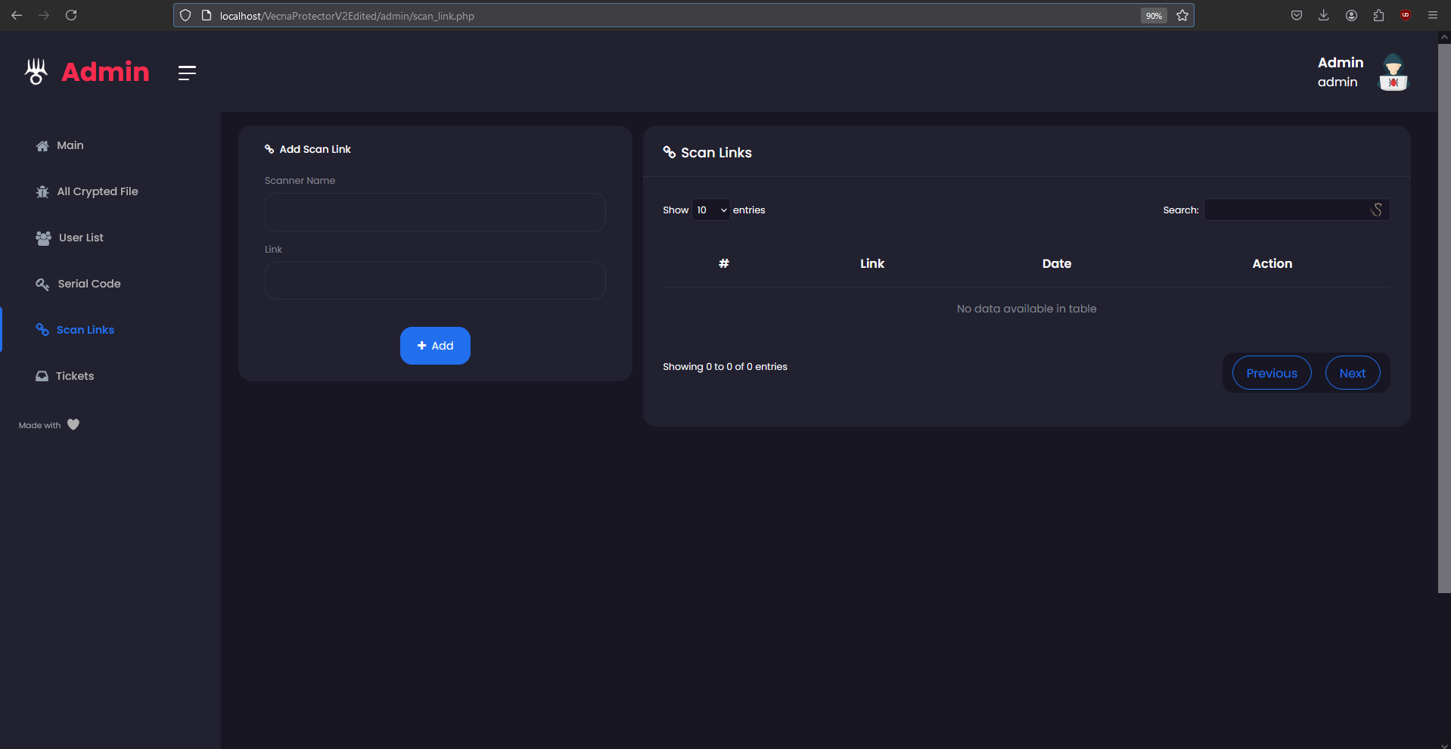The height and width of the screenshot is (749, 1451).
Task: Sort the table by the # column header
Action: pyautogui.click(x=724, y=263)
